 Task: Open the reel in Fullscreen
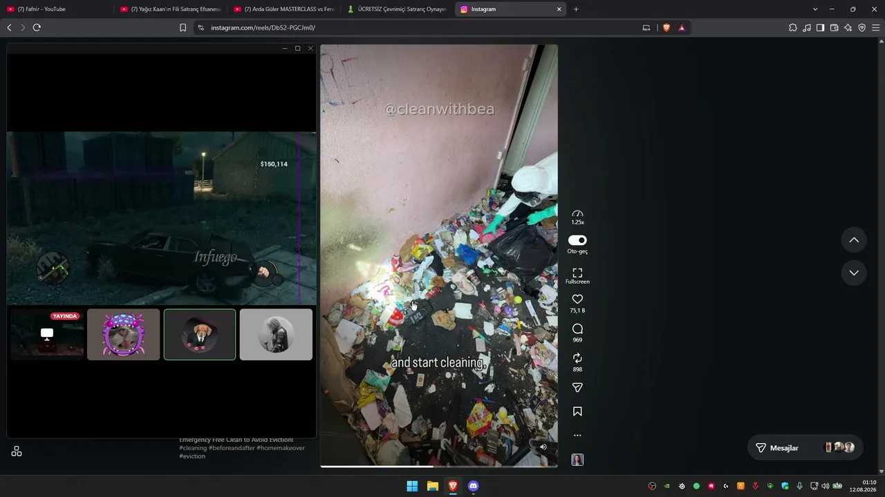(x=577, y=276)
